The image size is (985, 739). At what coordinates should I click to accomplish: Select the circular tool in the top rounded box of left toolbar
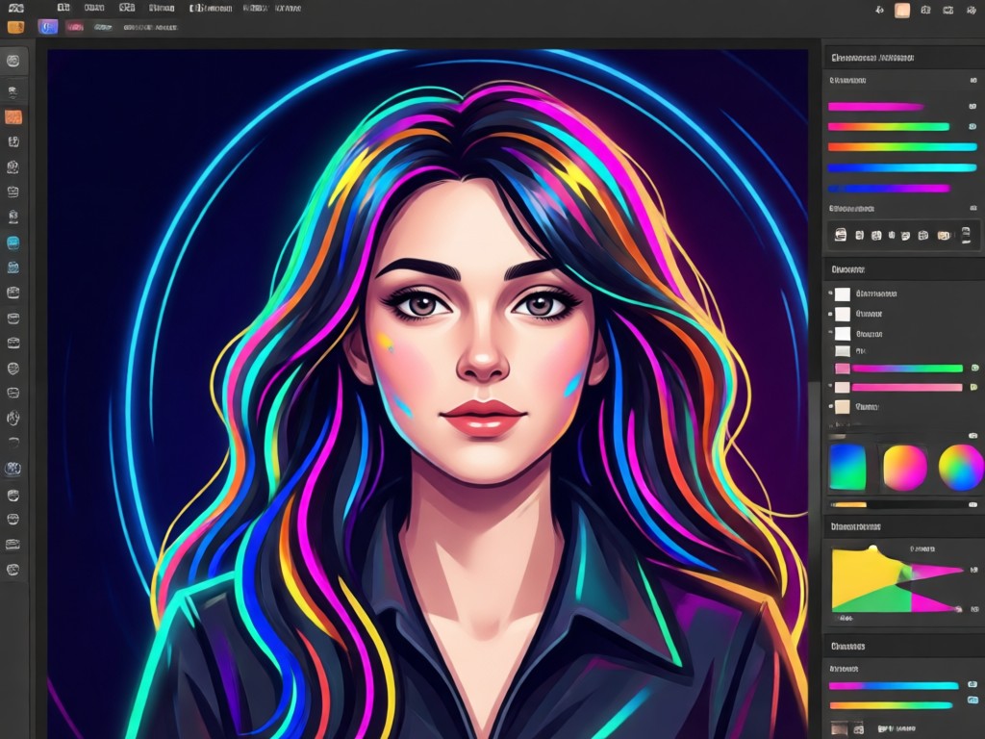[x=13, y=61]
